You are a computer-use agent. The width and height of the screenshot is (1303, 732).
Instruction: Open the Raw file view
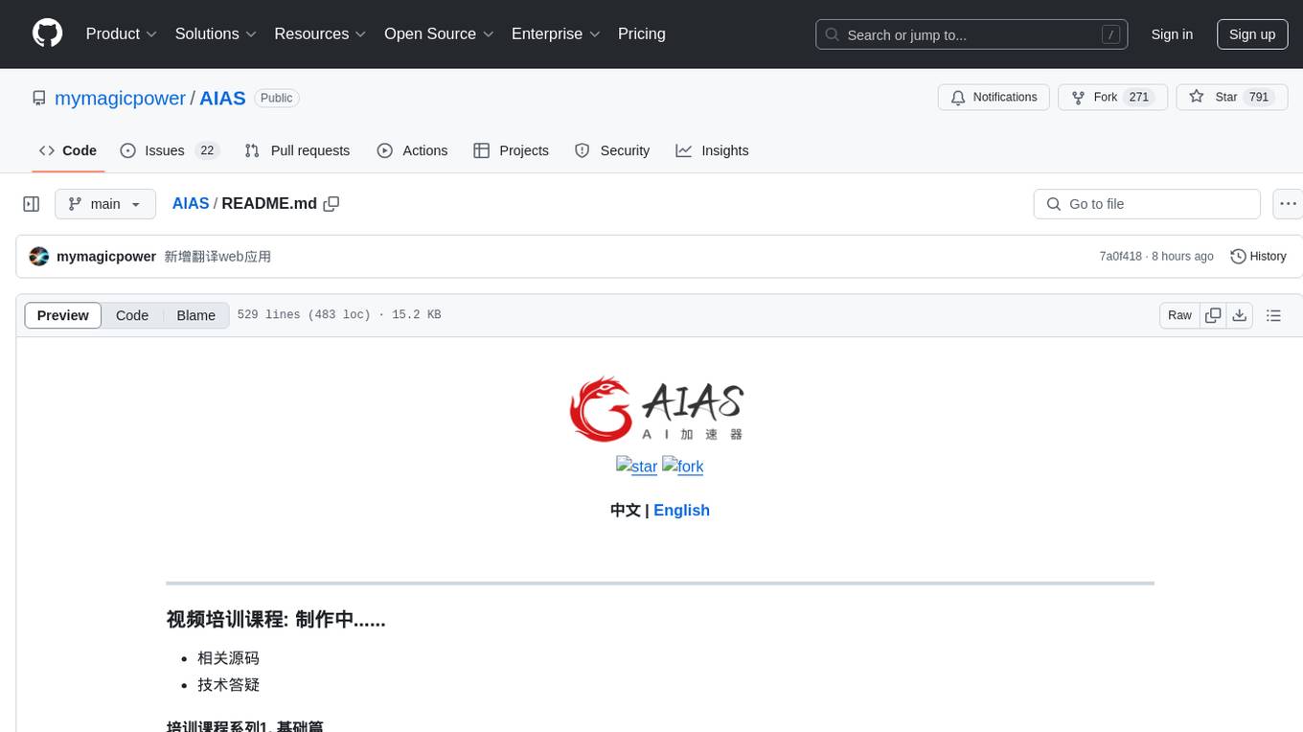coord(1179,315)
